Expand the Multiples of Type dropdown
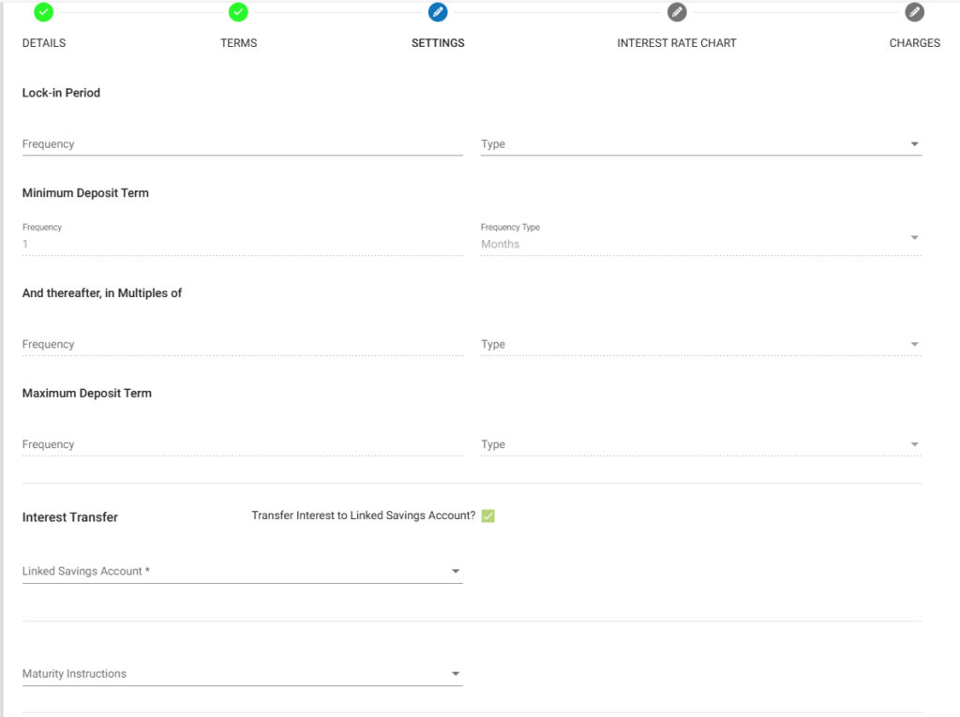Image resolution: width=960 pixels, height=717 pixels. [x=700, y=345]
